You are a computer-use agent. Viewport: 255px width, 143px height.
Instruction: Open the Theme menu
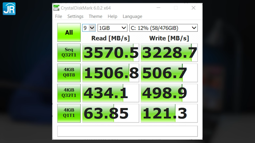pos(95,17)
